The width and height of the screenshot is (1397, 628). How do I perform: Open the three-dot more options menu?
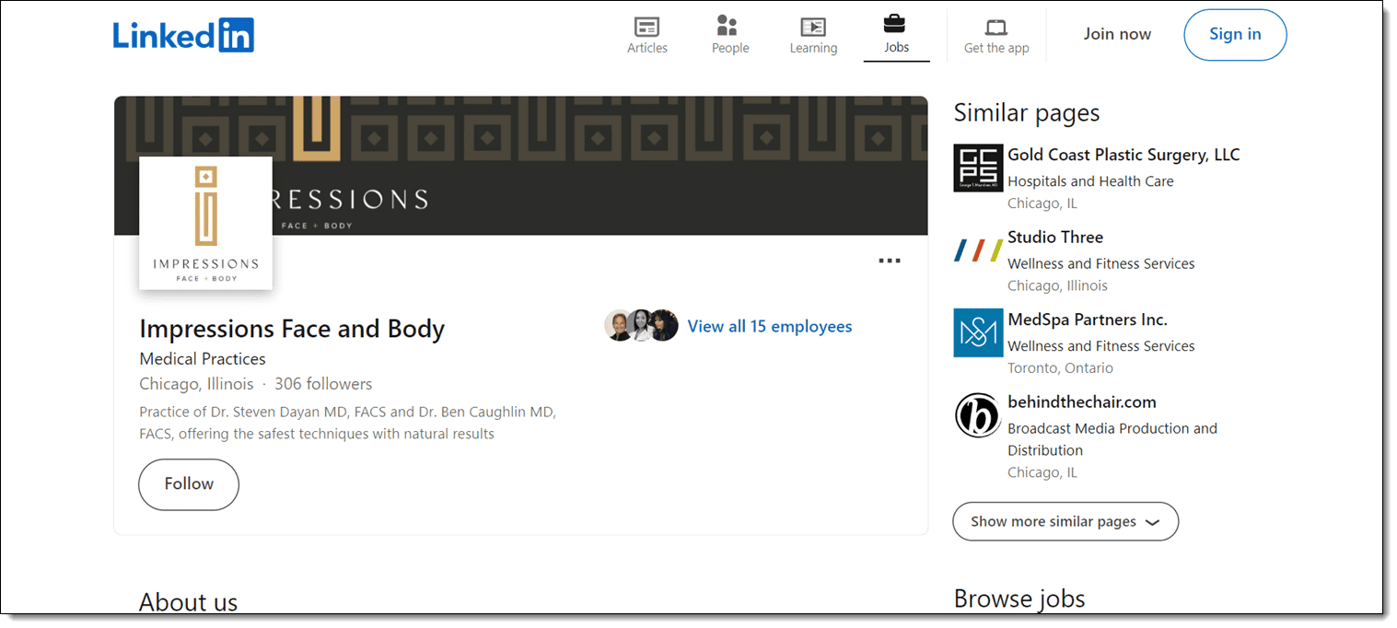coord(889,262)
